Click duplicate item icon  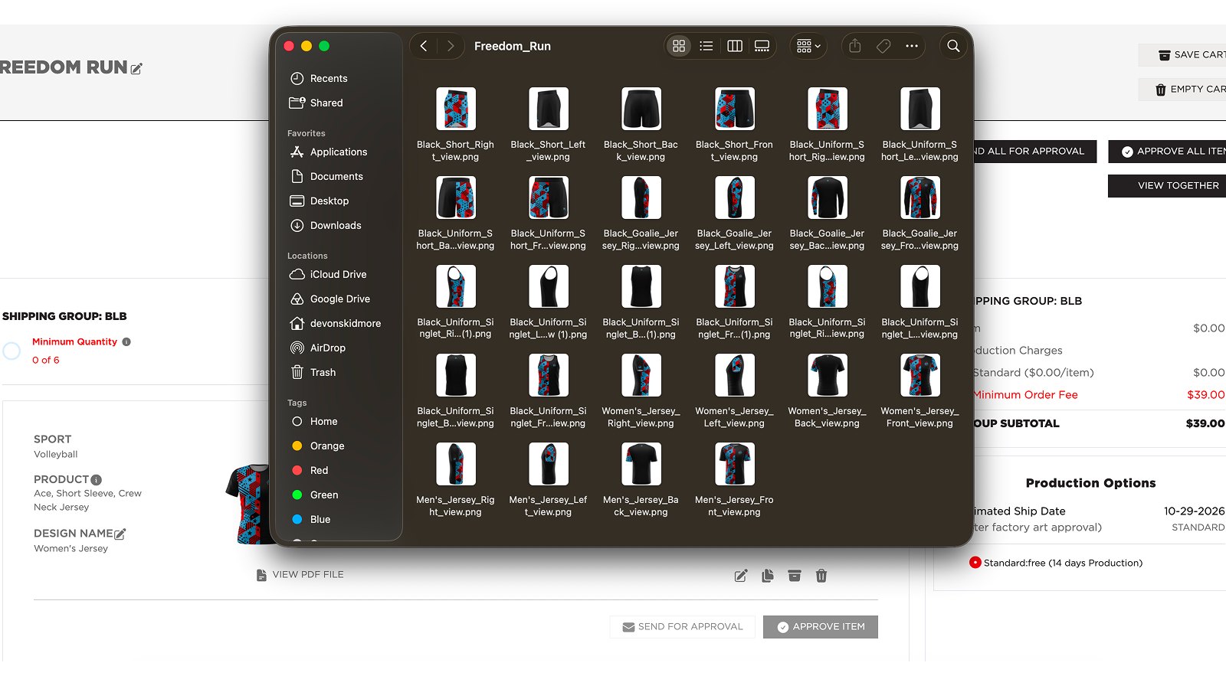[768, 576]
